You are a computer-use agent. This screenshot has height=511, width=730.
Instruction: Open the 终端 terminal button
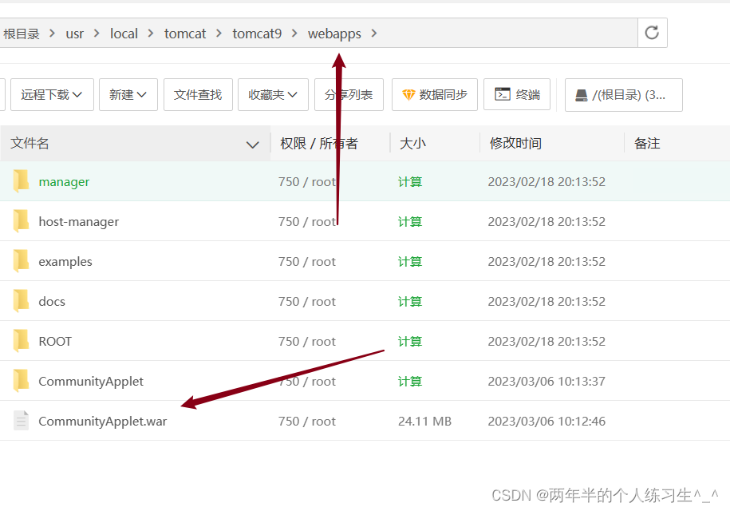pos(517,94)
